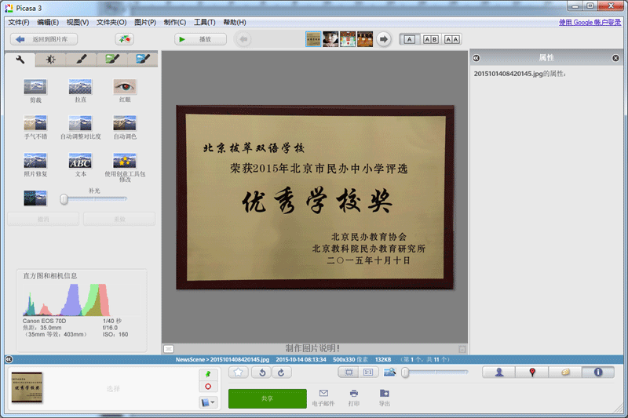Select the brush effects tab
The height and width of the screenshot is (418, 628).
(82, 60)
